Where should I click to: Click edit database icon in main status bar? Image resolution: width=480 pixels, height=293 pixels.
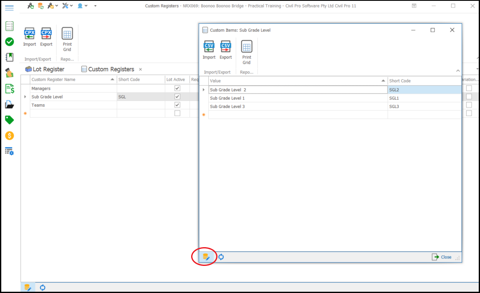point(28,288)
